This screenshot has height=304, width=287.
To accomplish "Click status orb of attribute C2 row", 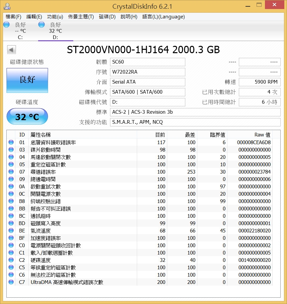I will click(x=11, y=260).
